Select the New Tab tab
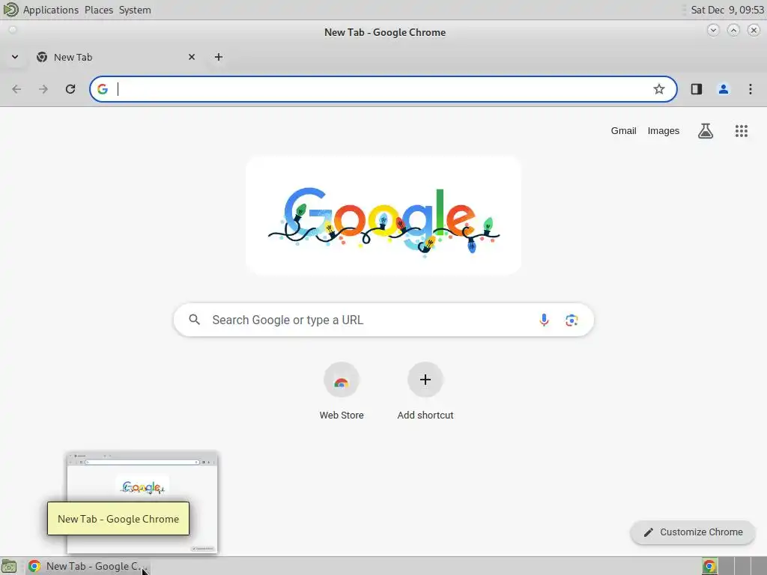The height and width of the screenshot is (575, 767). [115, 57]
